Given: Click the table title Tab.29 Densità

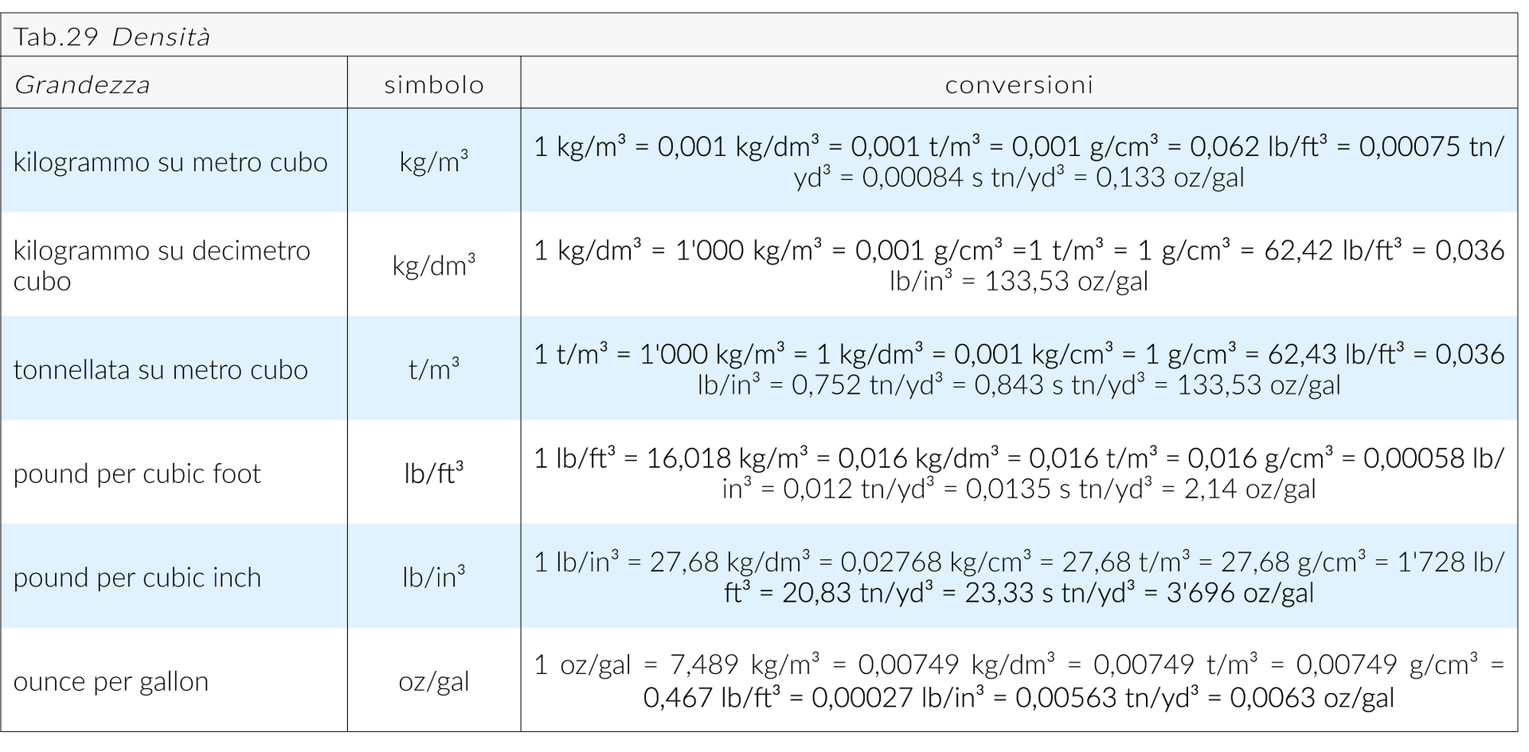Looking at the screenshot, I should point(112,37).
